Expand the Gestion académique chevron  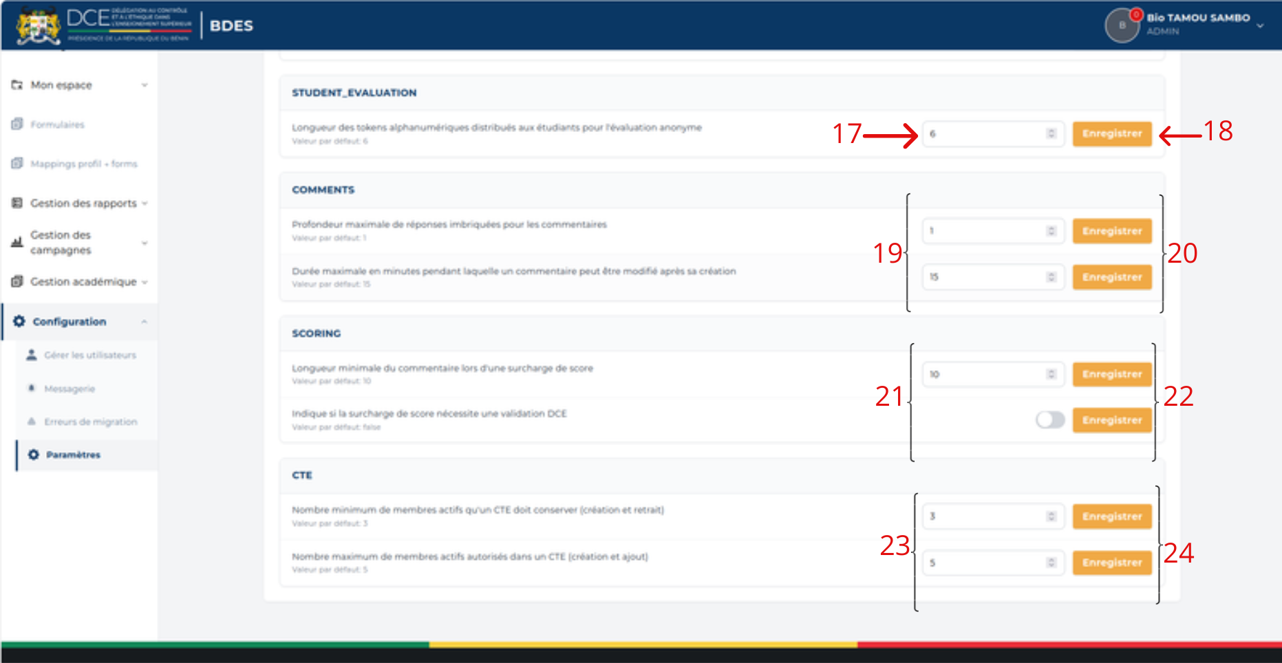(145, 282)
